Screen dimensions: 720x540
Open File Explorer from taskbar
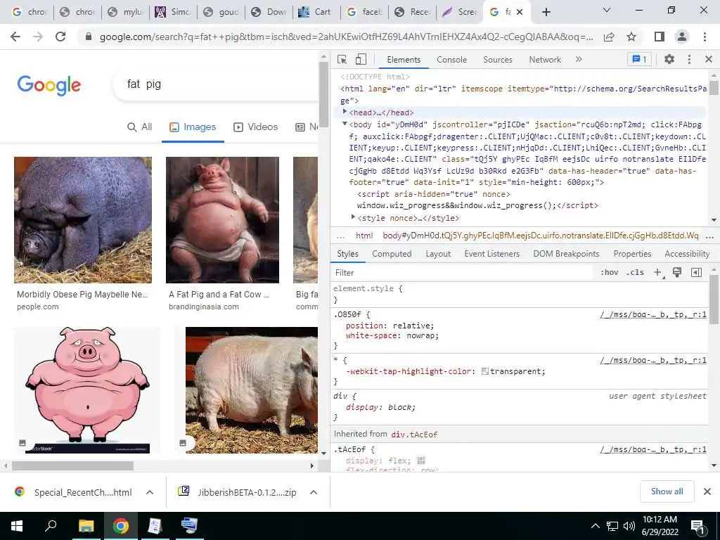pyautogui.click(x=86, y=526)
